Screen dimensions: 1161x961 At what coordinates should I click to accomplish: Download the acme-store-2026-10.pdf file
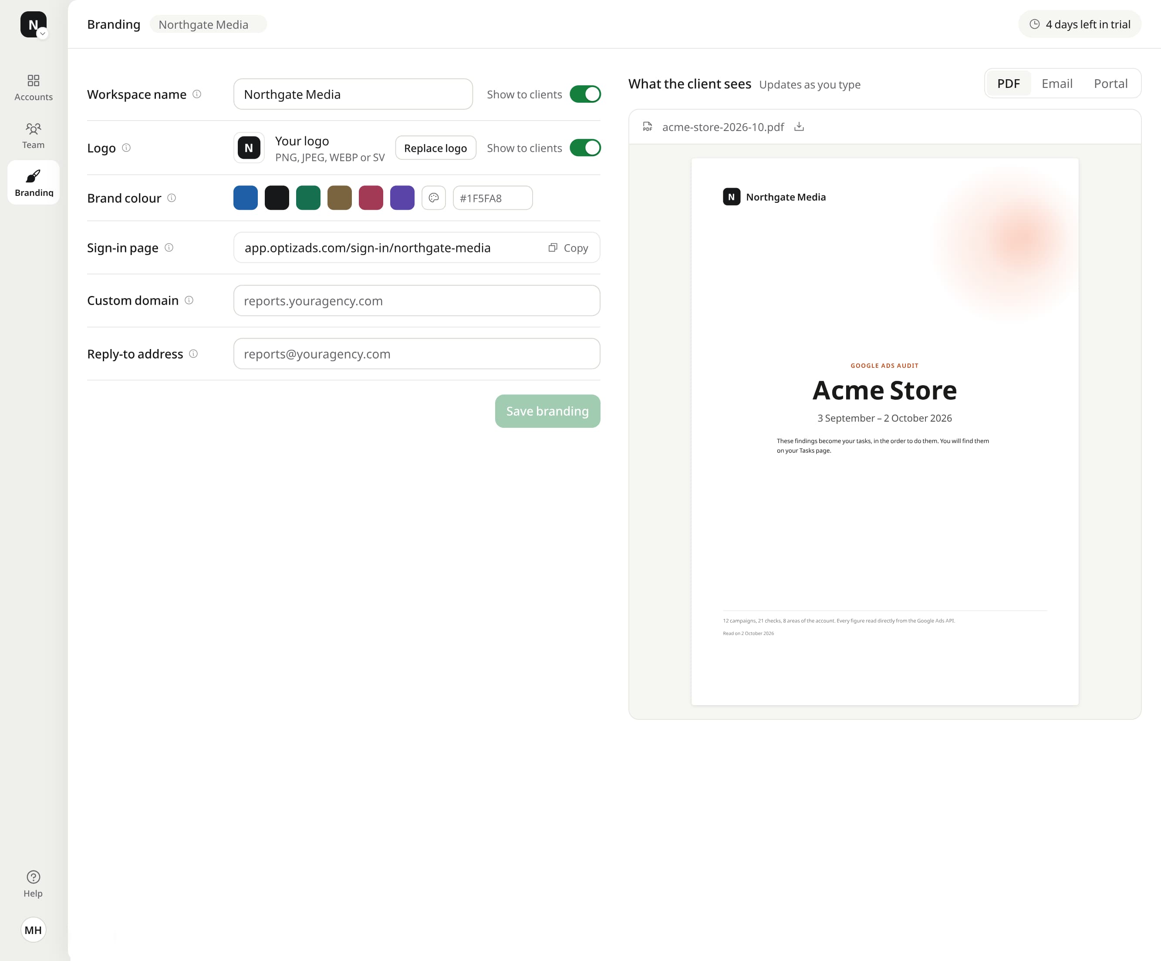[x=799, y=127]
